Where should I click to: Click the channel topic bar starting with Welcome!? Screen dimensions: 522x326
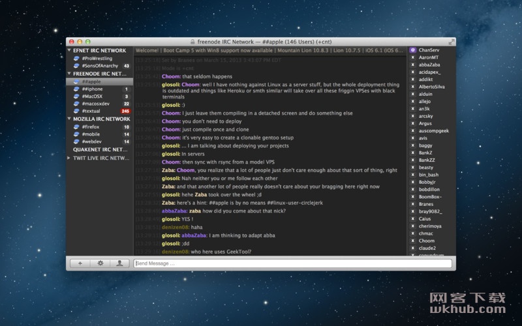coord(269,51)
